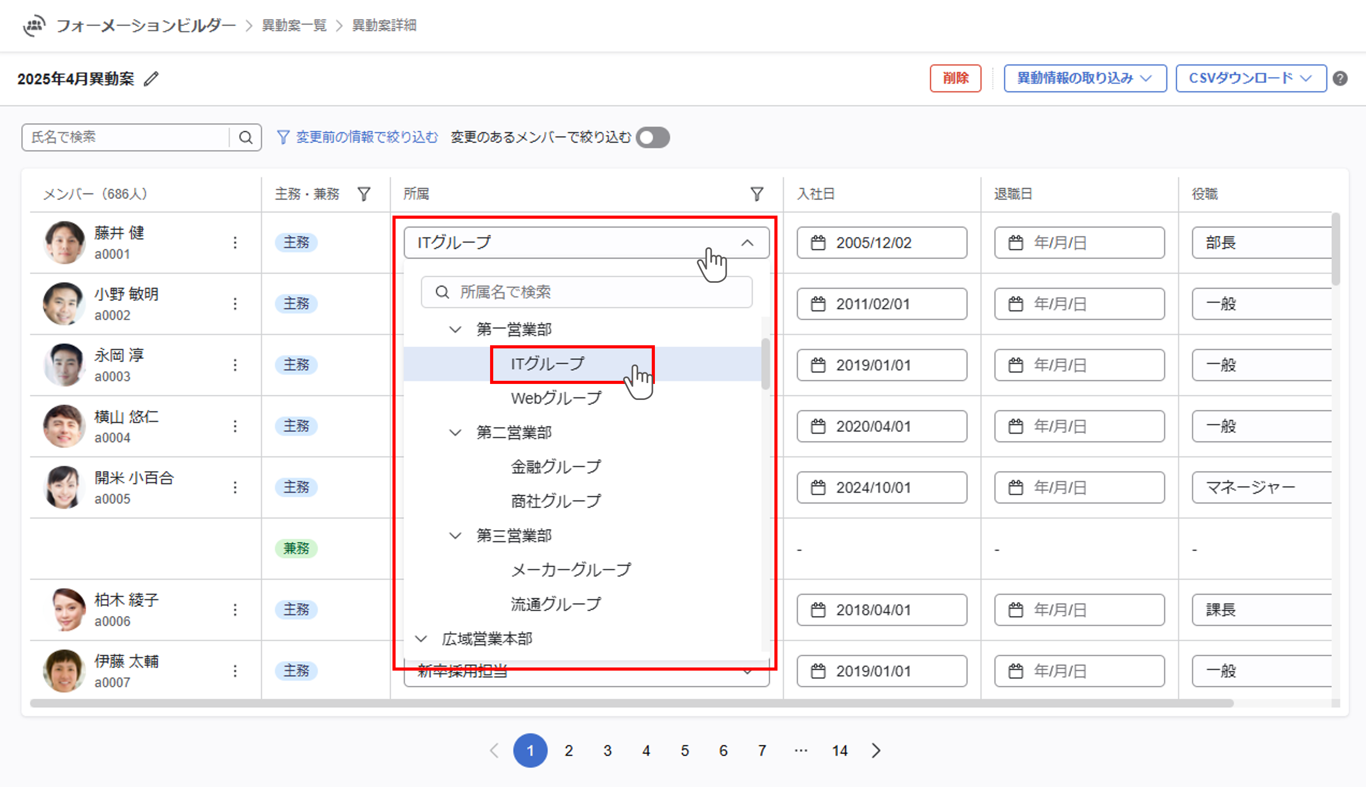Collapse the 第二営業部 tree node

pyautogui.click(x=455, y=432)
